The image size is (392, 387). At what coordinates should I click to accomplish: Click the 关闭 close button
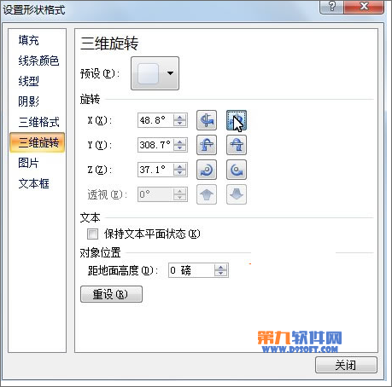point(346,365)
